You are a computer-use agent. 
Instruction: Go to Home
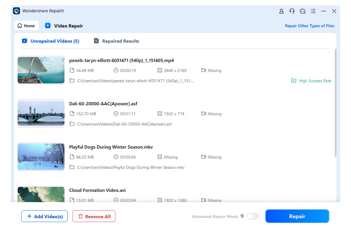pyautogui.click(x=26, y=26)
